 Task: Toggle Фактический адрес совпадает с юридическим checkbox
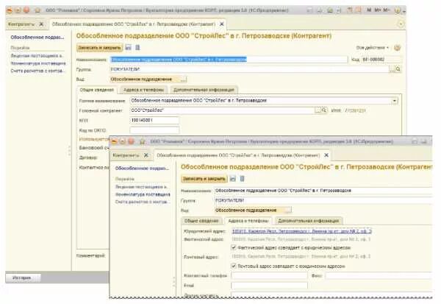click(x=234, y=247)
